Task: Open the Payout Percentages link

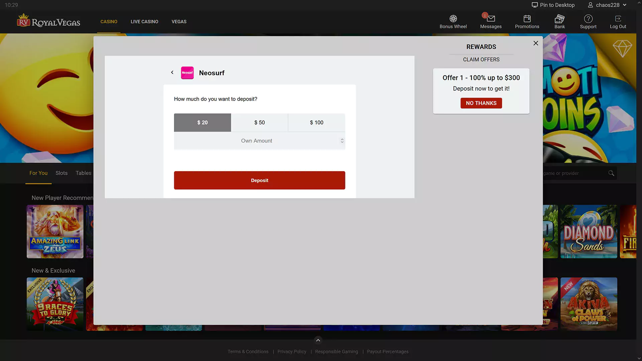Action: [x=388, y=352]
